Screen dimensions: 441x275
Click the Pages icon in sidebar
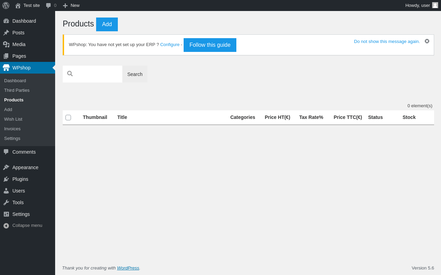coord(6,56)
